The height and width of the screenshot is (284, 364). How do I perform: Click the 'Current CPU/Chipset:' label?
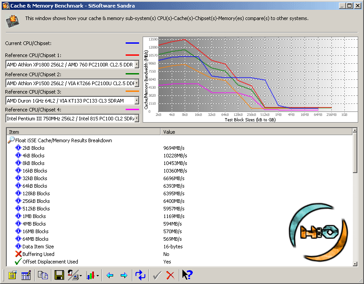pos(28,43)
